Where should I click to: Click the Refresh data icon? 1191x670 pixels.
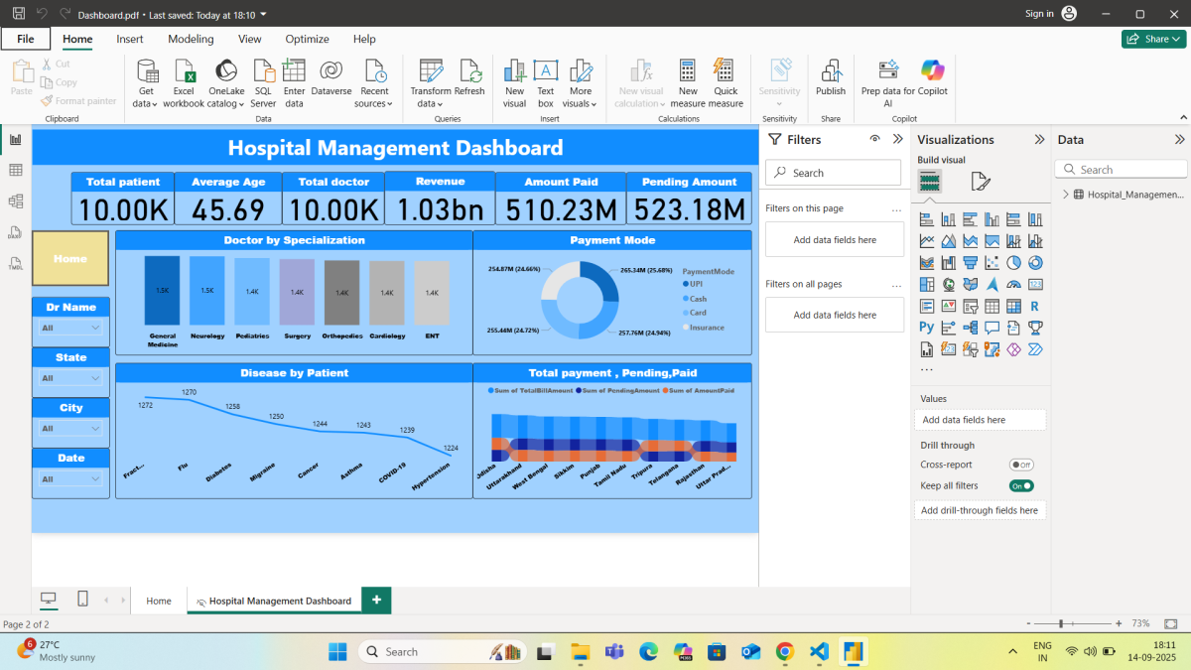470,71
